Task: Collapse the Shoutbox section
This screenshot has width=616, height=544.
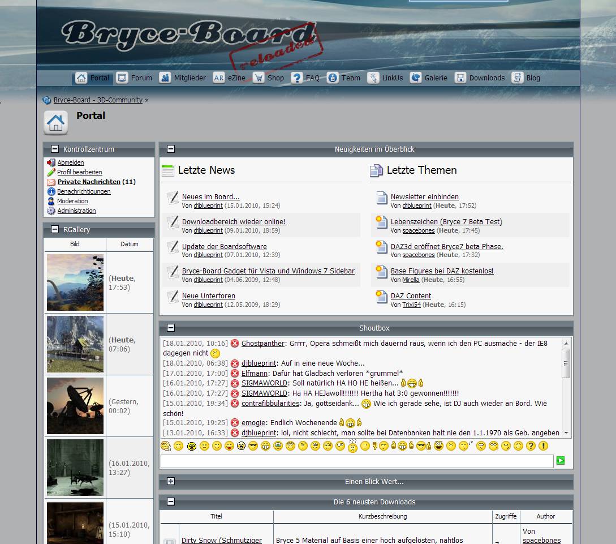Action: pyautogui.click(x=171, y=328)
